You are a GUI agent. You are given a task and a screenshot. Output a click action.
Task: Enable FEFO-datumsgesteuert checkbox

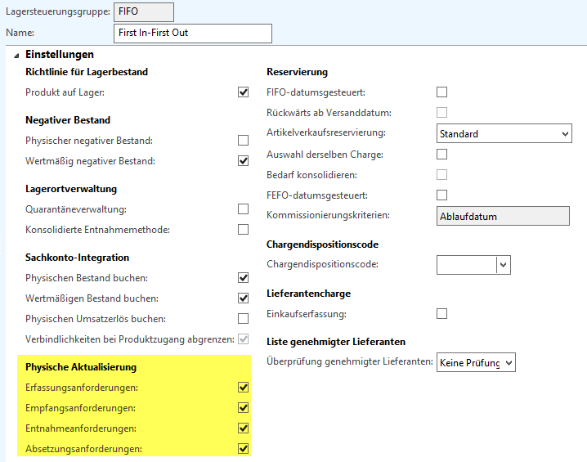(x=442, y=195)
